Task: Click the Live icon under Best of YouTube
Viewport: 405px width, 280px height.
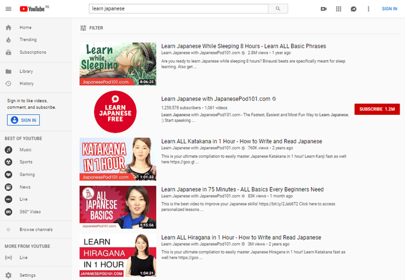Action: [x=9, y=199]
